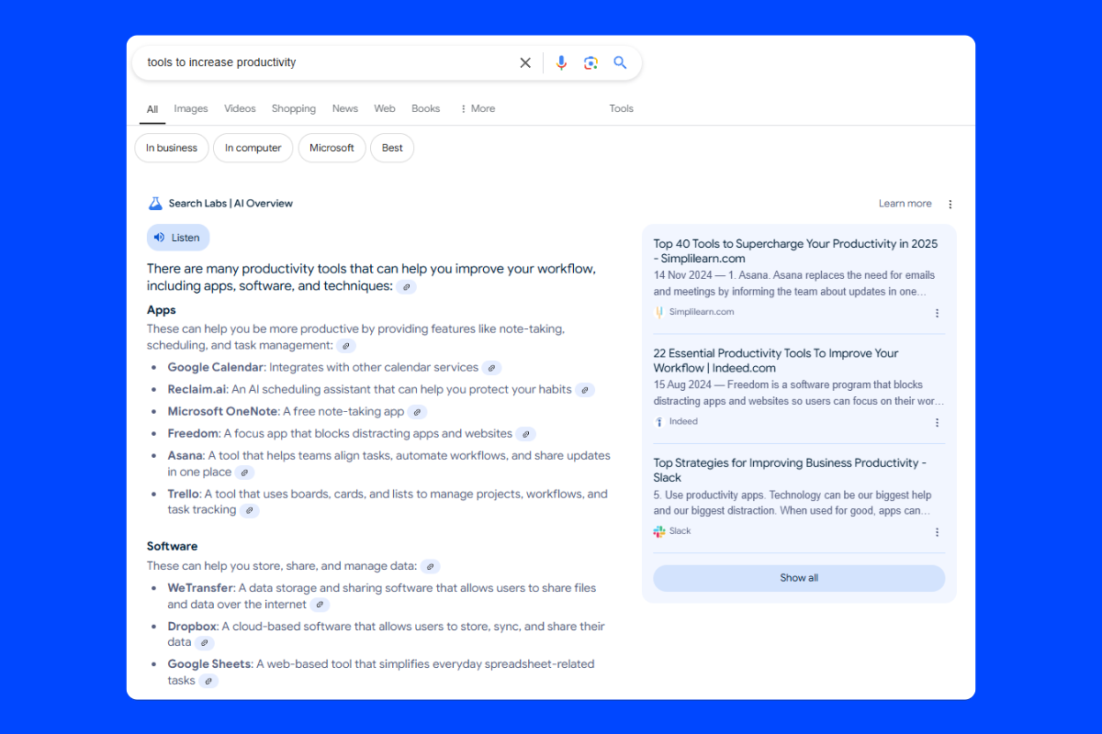Viewport: 1102px width, 734px height.
Task: Click the Search Labs flask icon
Action: 155,204
